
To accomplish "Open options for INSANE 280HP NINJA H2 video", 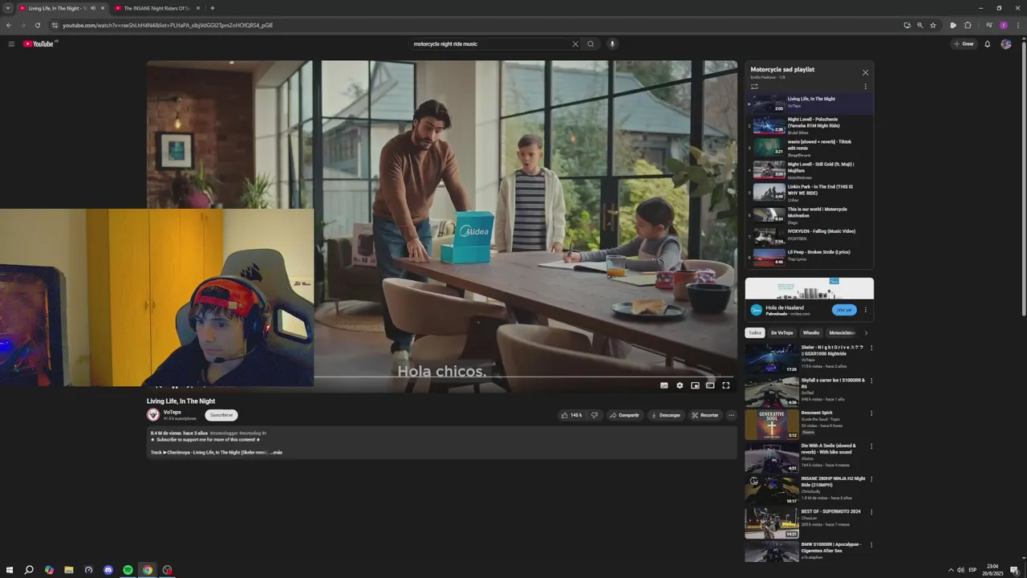I will (x=871, y=479).
